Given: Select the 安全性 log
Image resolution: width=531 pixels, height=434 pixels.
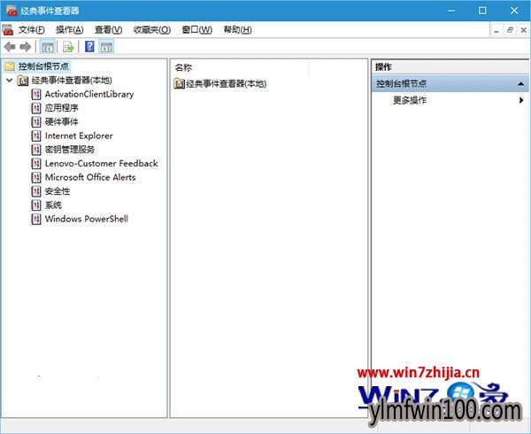Looking at the screenshot, I should tap(58, 191).
